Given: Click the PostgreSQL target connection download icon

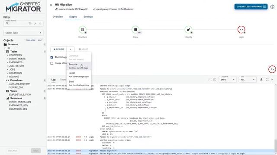Looking at the screenshot, I should click(95, 9).
